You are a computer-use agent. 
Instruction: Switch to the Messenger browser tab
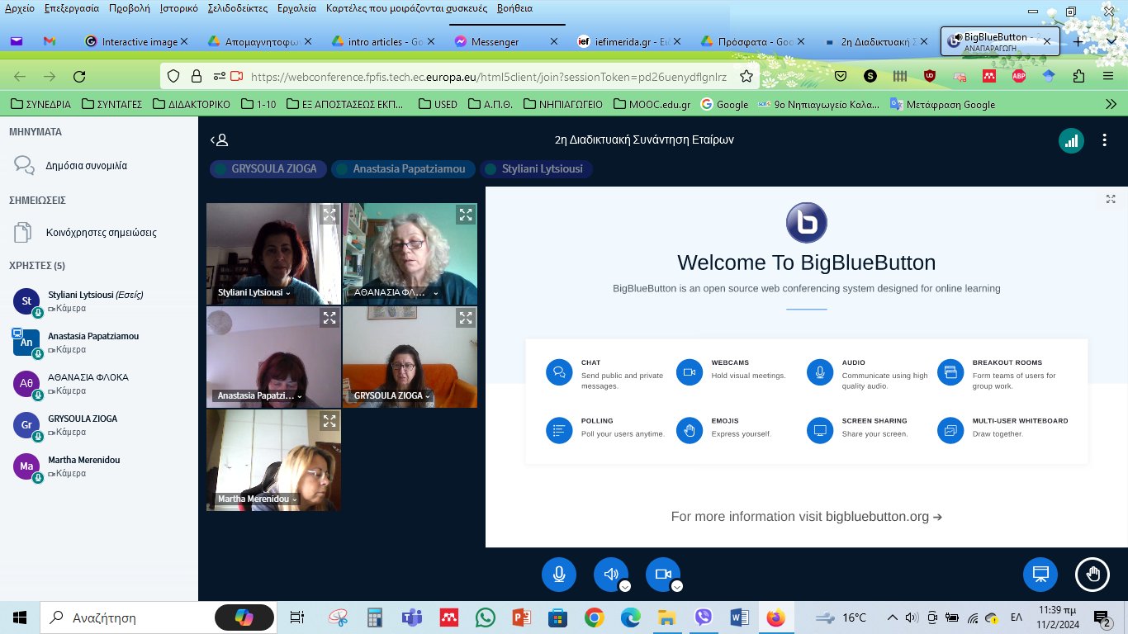[x=494, y=41]
